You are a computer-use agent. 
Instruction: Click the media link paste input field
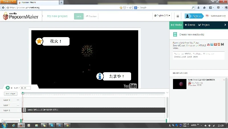[x=199, y=55]
